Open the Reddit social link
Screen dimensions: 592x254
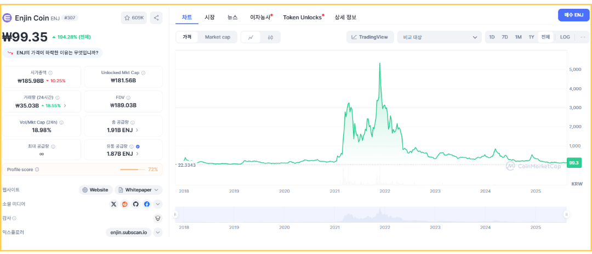point(124,204)
